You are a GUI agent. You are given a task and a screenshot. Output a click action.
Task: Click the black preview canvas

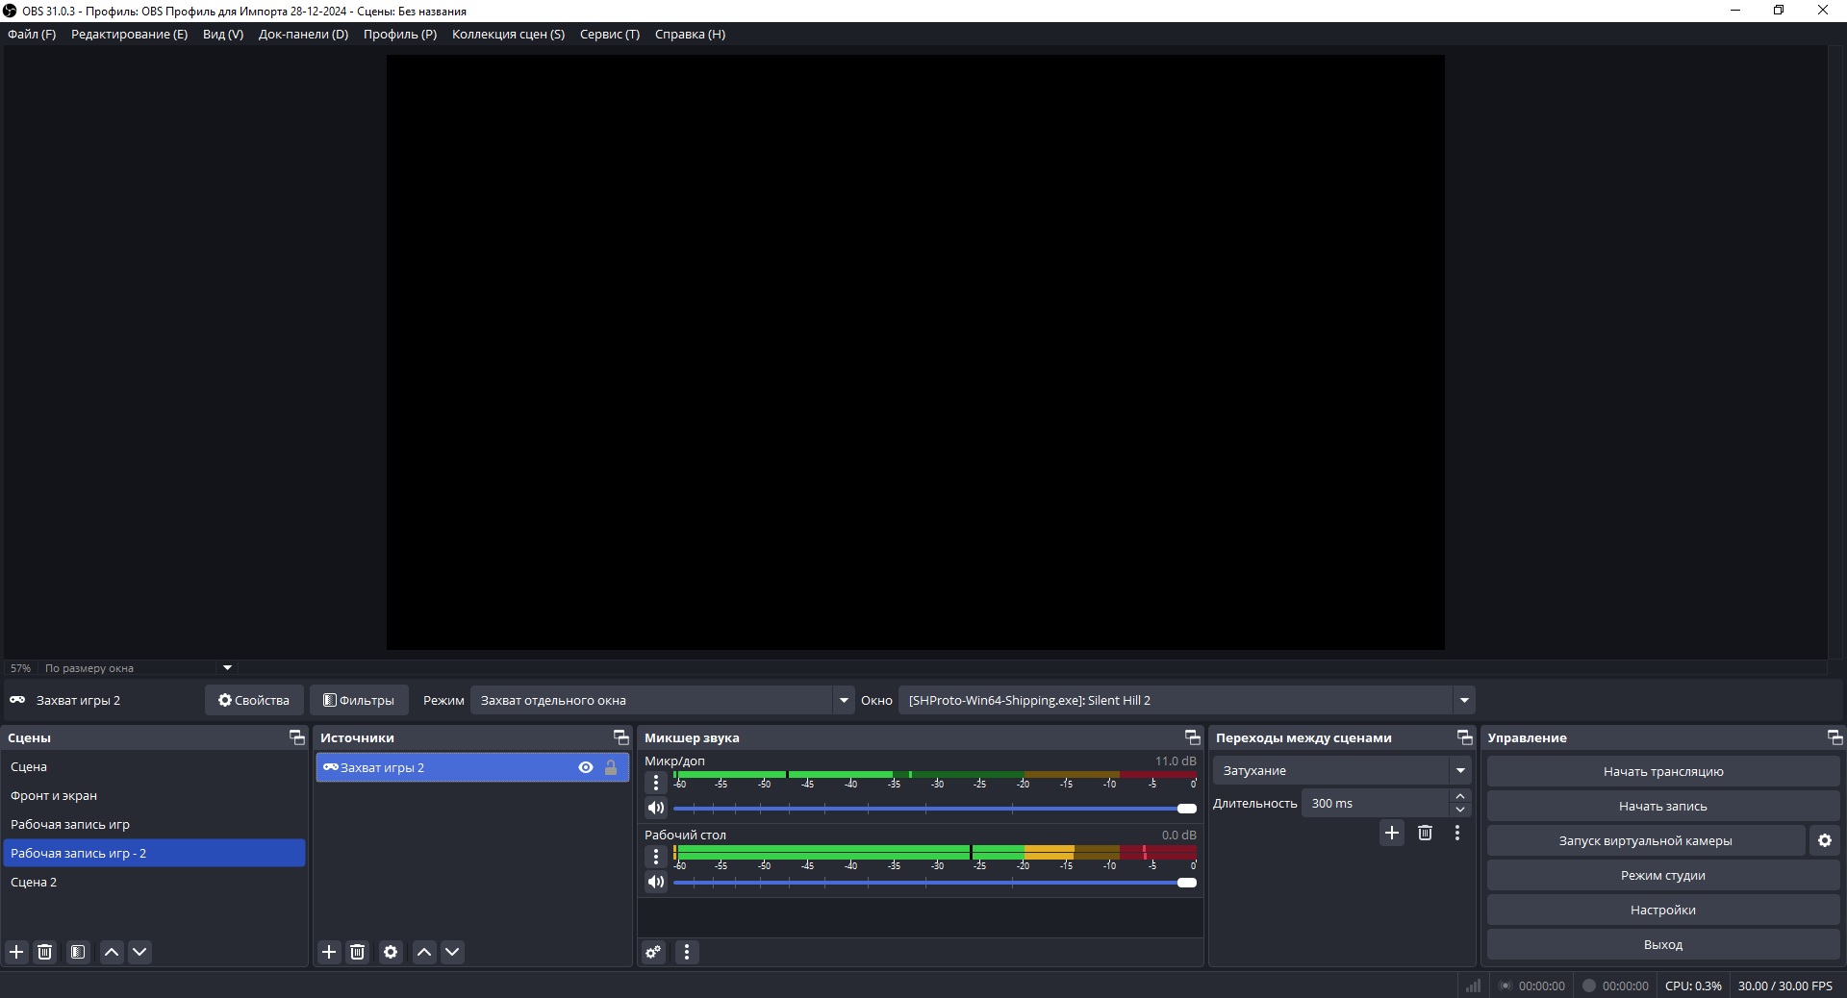click(915, 352)
